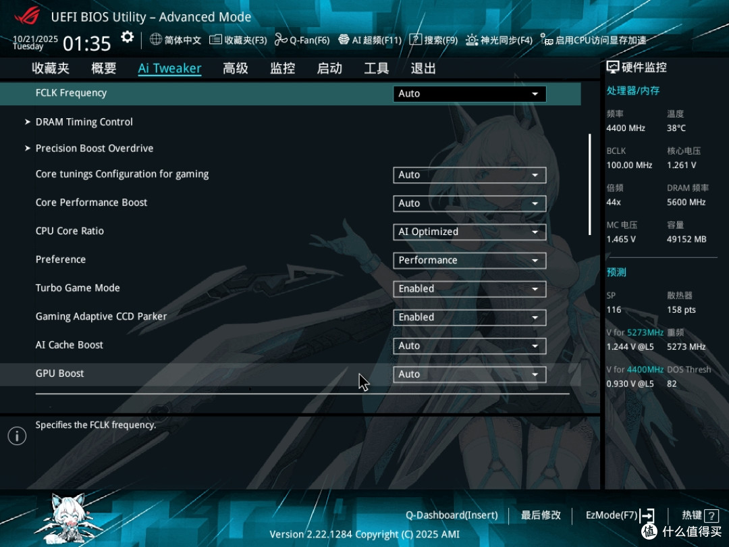This screenshot has height=547, width=729.
Task: Click the AI 超频(F11) brain icon
Action: pos(344,40)
